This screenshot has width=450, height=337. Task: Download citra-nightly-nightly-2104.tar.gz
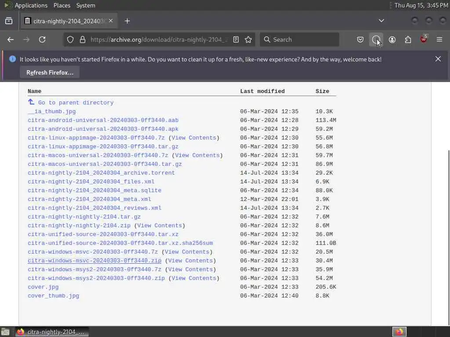(x=84, y=217)
